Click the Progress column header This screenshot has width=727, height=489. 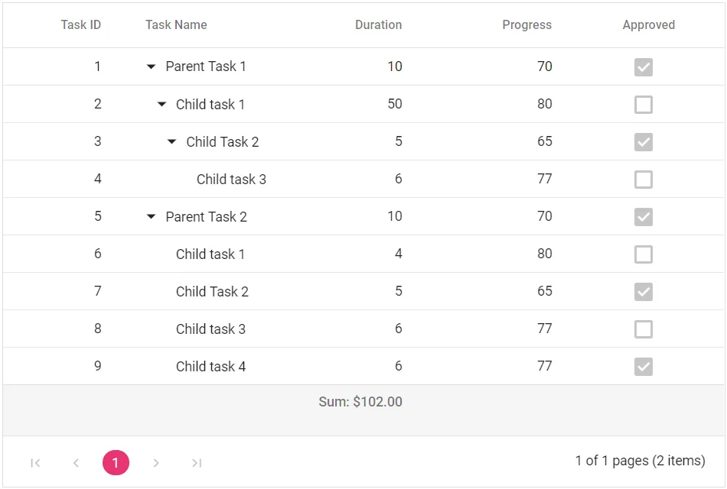(527, 24)
